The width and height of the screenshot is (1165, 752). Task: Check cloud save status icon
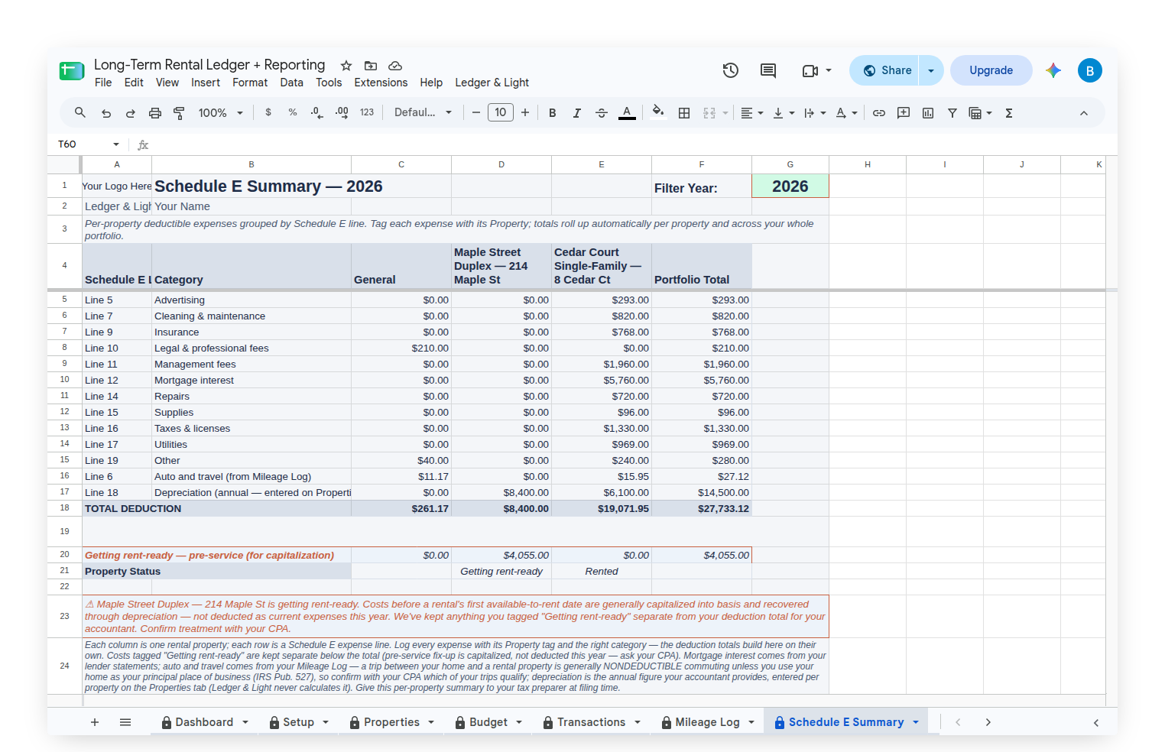395,66
